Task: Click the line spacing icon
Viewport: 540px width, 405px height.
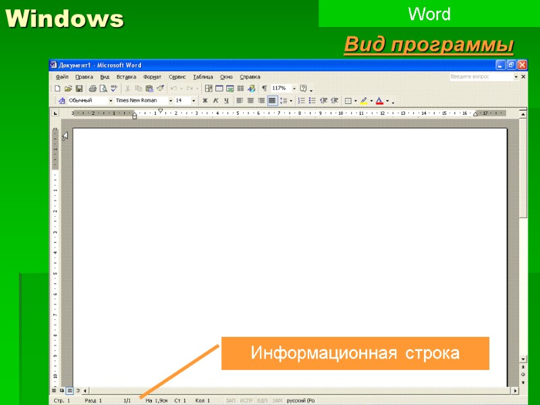Action: click(283, 101)
